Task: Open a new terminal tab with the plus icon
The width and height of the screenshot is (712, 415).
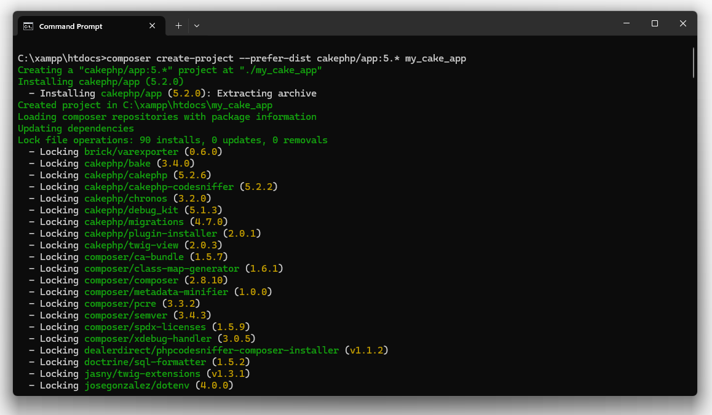Action: (x=178, y=26)
